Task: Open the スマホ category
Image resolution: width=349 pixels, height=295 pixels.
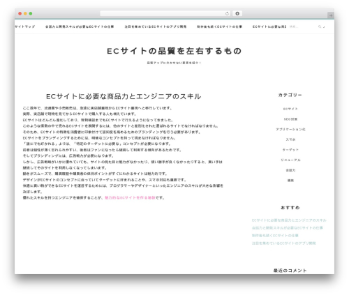Action: 290,139
